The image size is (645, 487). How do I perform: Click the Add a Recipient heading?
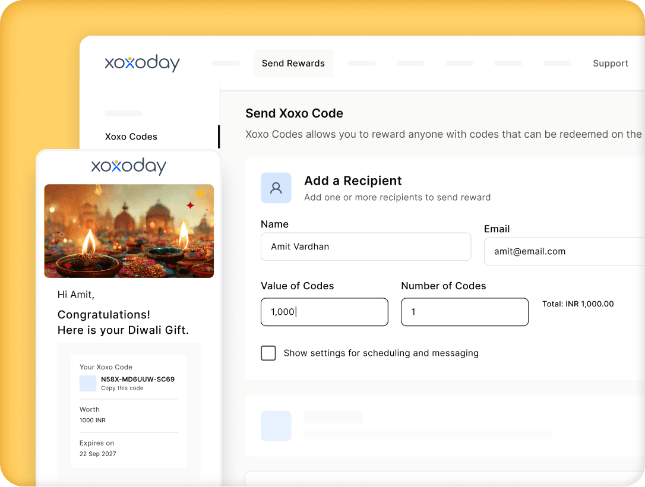pos(353,181)
